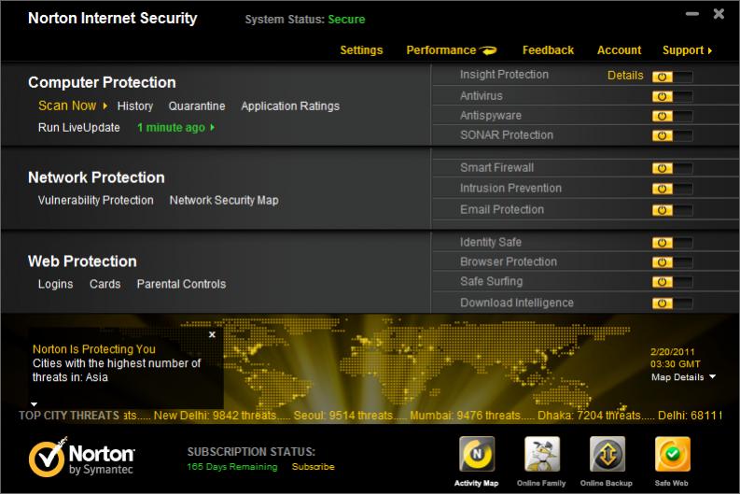Toggle Identity Safe switch
740x494 pixels.
pos(673,243)
